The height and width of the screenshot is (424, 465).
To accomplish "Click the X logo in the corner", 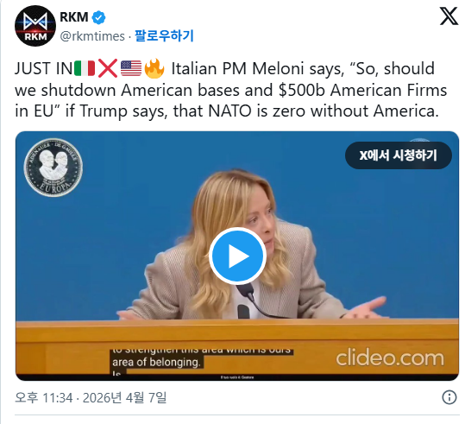I will tap(449, 16).
